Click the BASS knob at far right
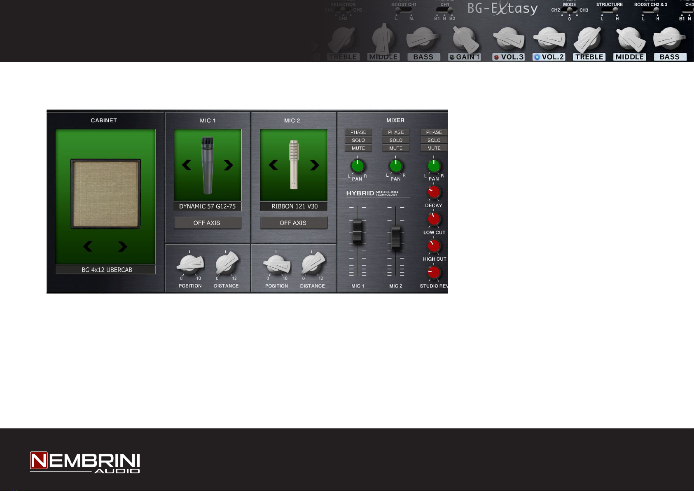The height and width of the screenshot is (491, 694). coord(669,40)
